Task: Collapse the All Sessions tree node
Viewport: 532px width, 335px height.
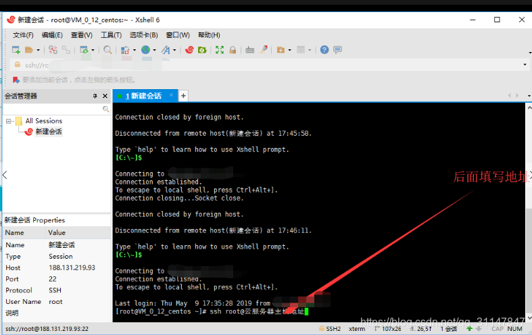Action: (8, 121)
